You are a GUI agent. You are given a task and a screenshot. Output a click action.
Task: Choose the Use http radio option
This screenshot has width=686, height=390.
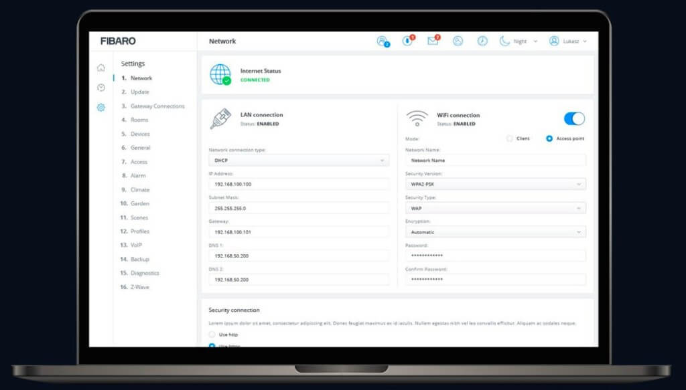[212, 334]
